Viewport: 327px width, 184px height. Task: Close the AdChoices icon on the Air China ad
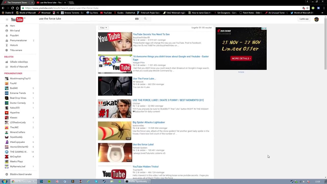click(265, 28)
